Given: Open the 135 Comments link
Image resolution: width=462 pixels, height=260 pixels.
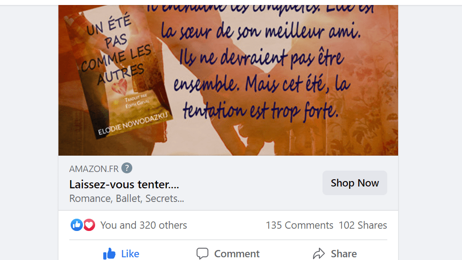Looking at the screenshot, I should click(x=299, y=225).
